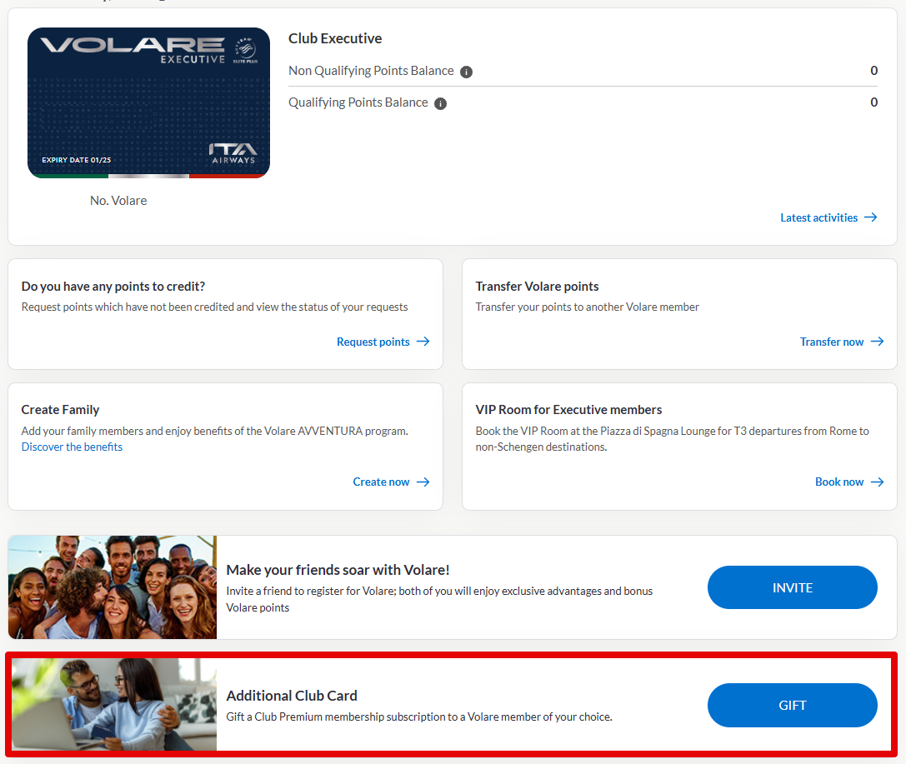Select the Transfer now link
This screenshot has width=906, height=764.
pyautogui.click(x=842, y=342)
